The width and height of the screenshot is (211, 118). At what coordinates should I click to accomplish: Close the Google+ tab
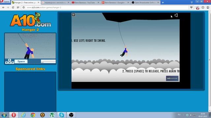[x=128, y=3]
